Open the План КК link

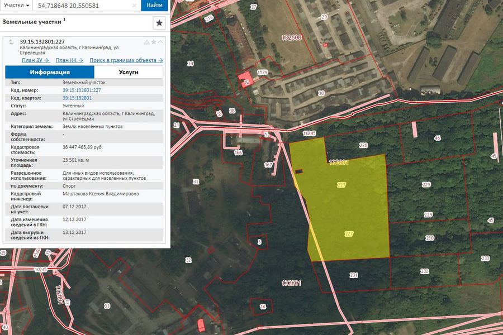coord(69,60)
